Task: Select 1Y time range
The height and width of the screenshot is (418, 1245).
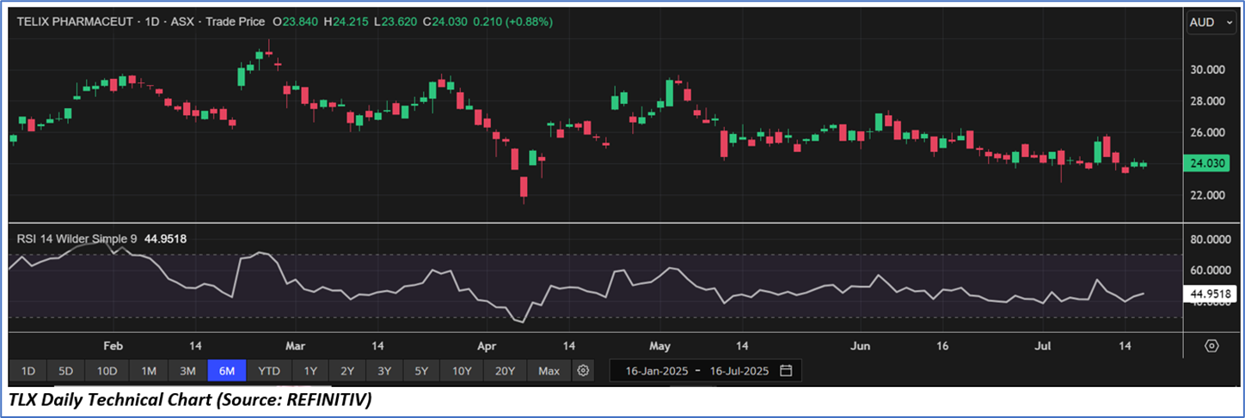Action: point(310,371)
